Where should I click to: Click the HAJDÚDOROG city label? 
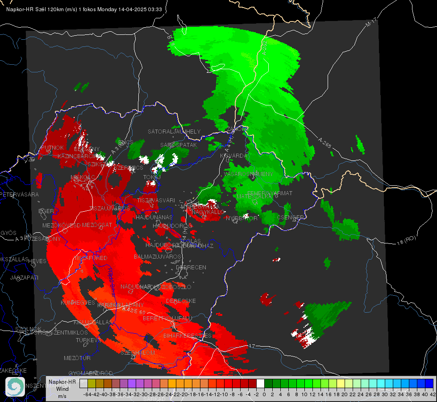172,226
